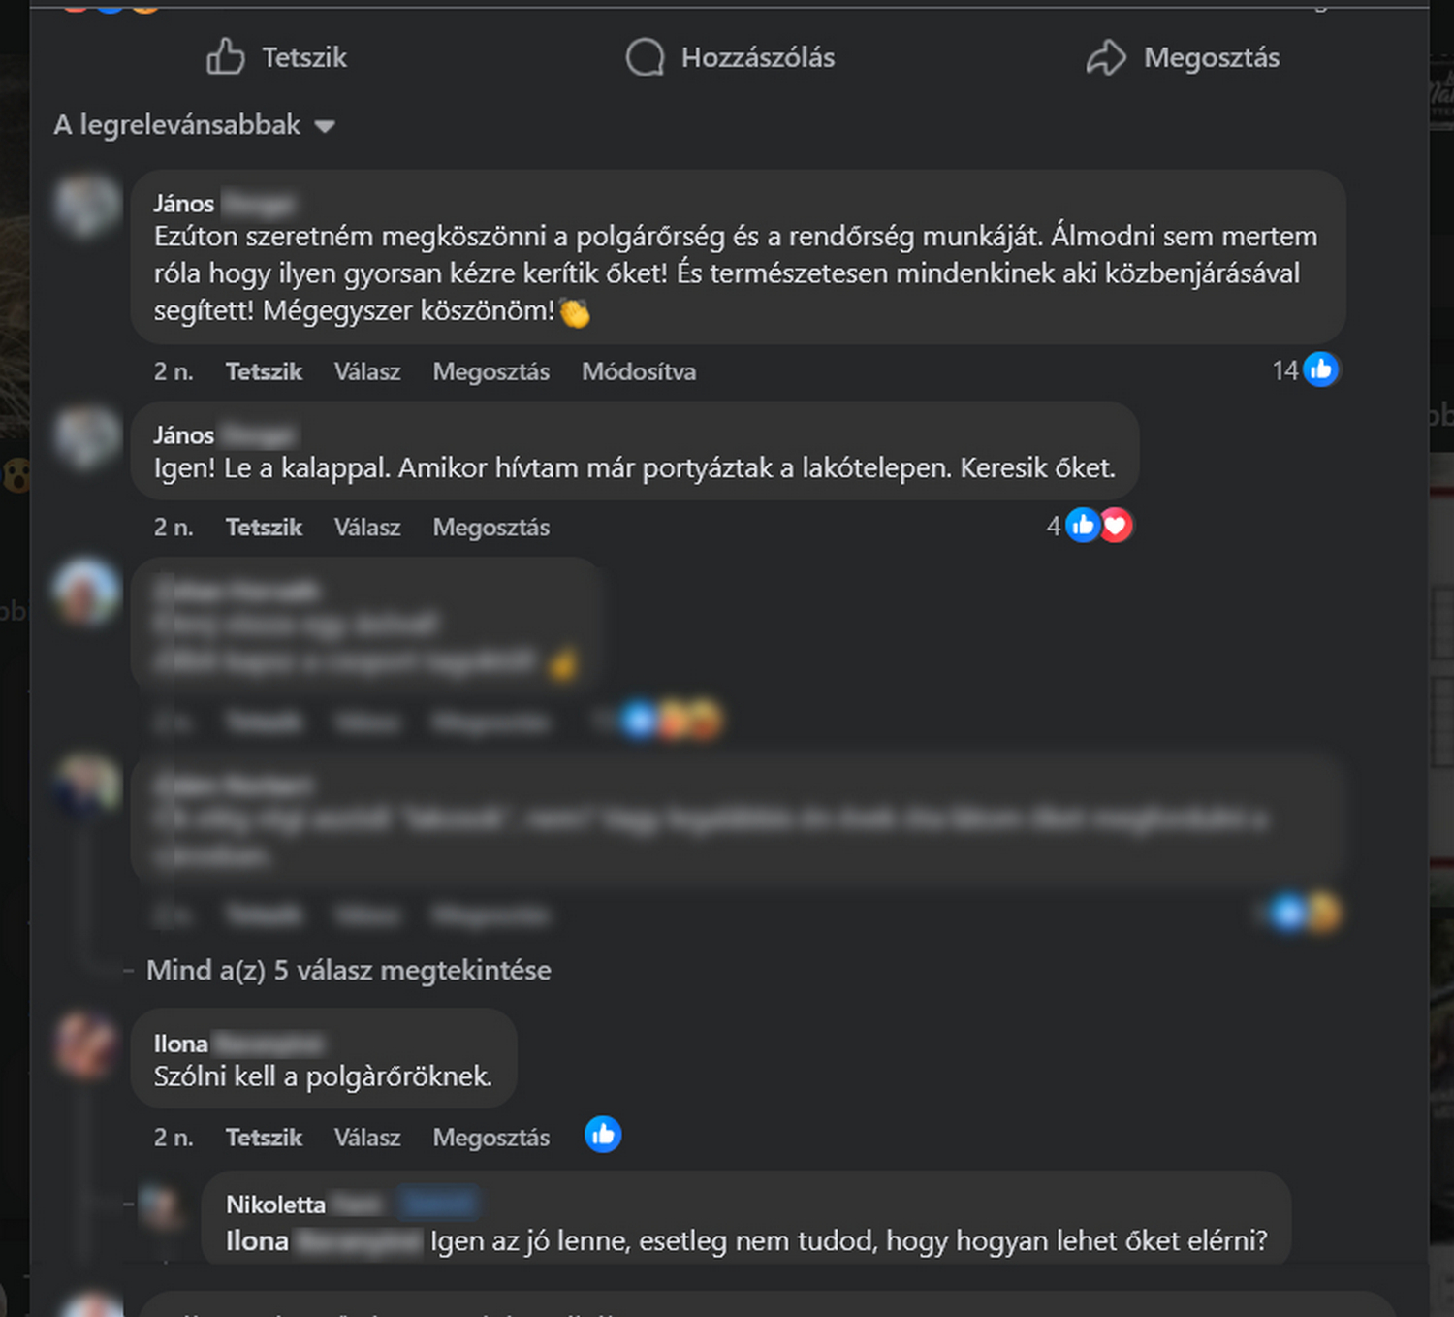The image size is (1454, 1317).
Task: Click the Megosztás share arrow icon
Action: 1106,57
